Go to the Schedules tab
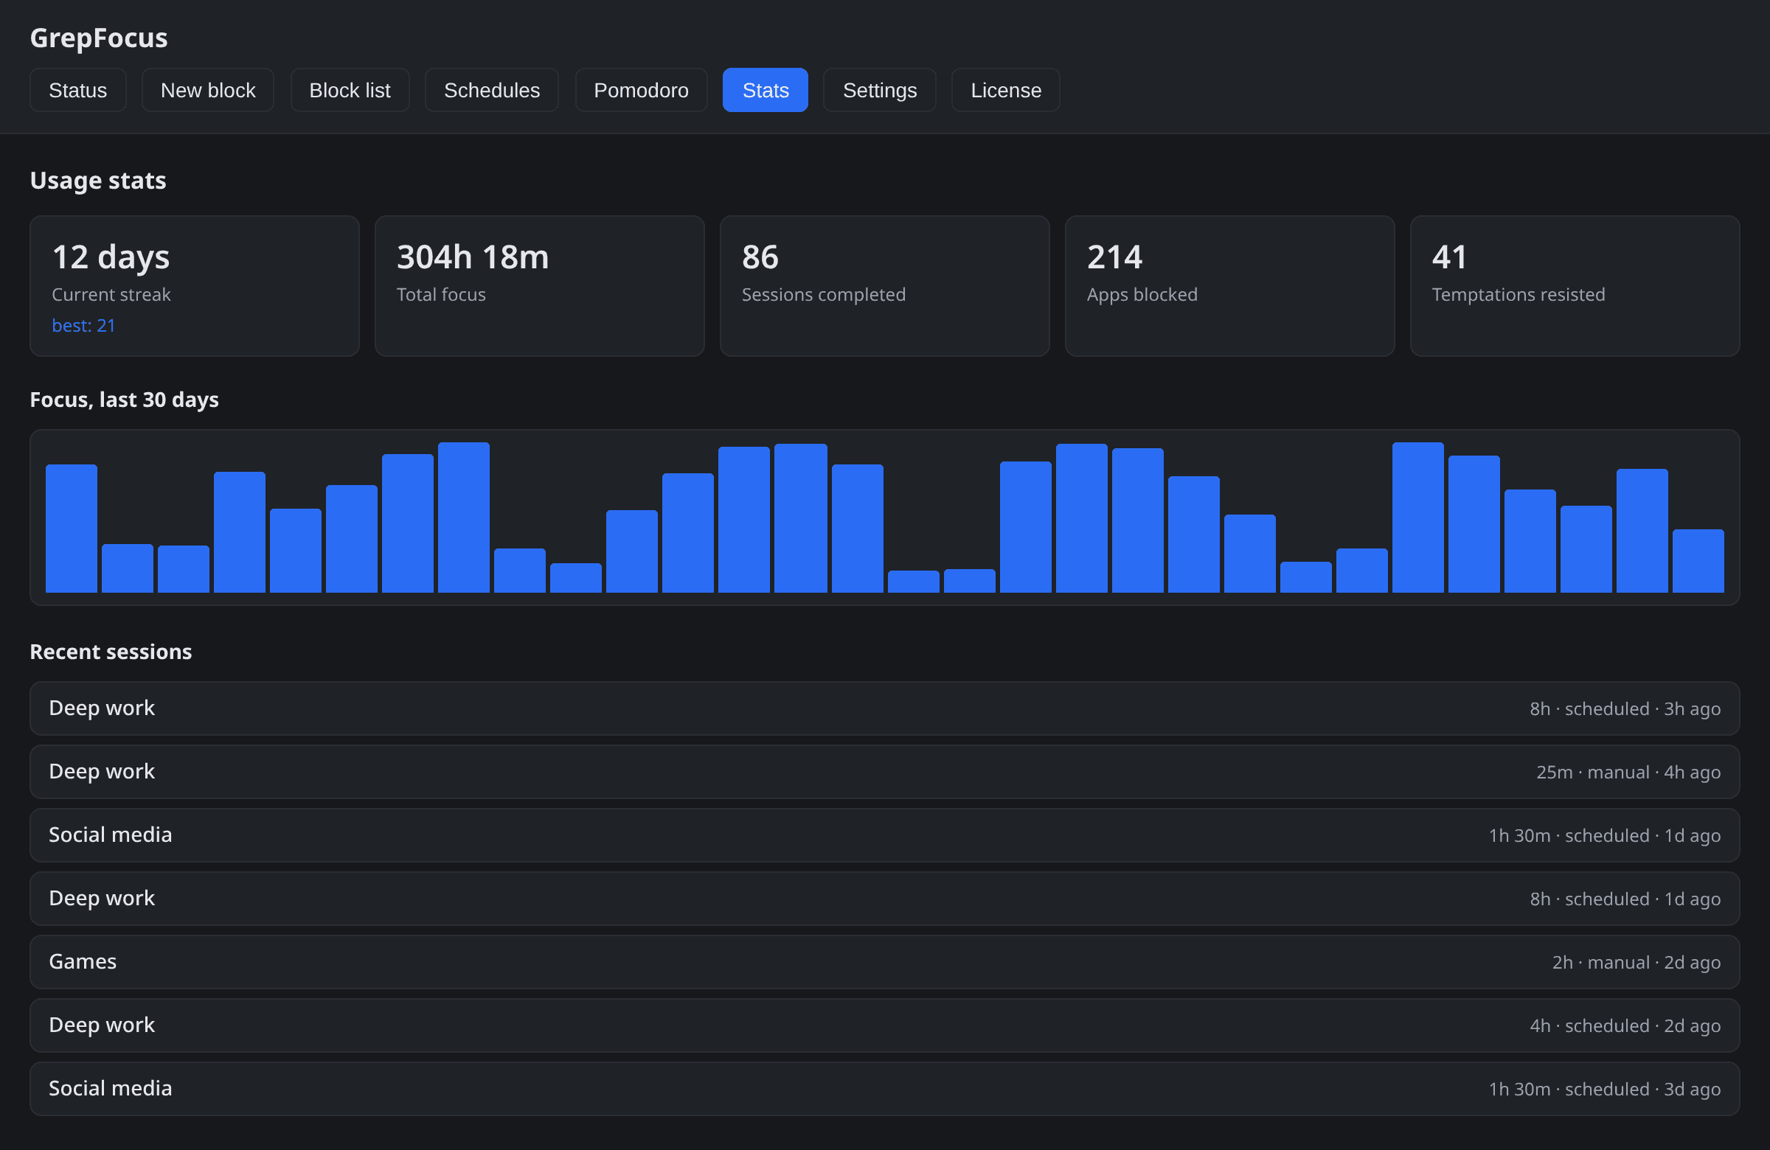 coord(492,90)
